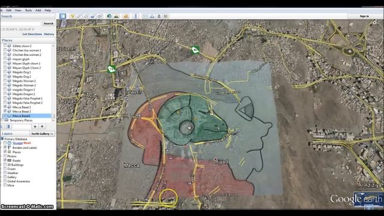Open the search History link
The image size is (384, 216).
click(x=49, y=34)
